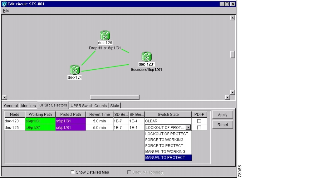Click the Node column header
The height and width of the screenshot is (187, 309).
[x=15, y=115]
